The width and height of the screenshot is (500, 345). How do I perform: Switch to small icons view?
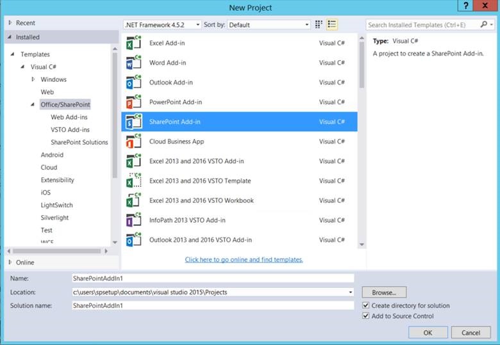pos(319,24)
